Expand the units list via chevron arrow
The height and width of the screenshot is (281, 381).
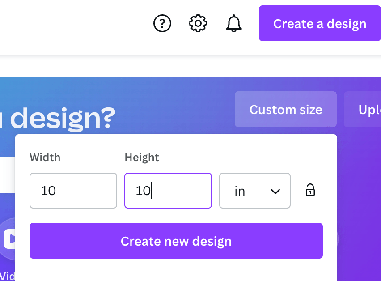275,191
